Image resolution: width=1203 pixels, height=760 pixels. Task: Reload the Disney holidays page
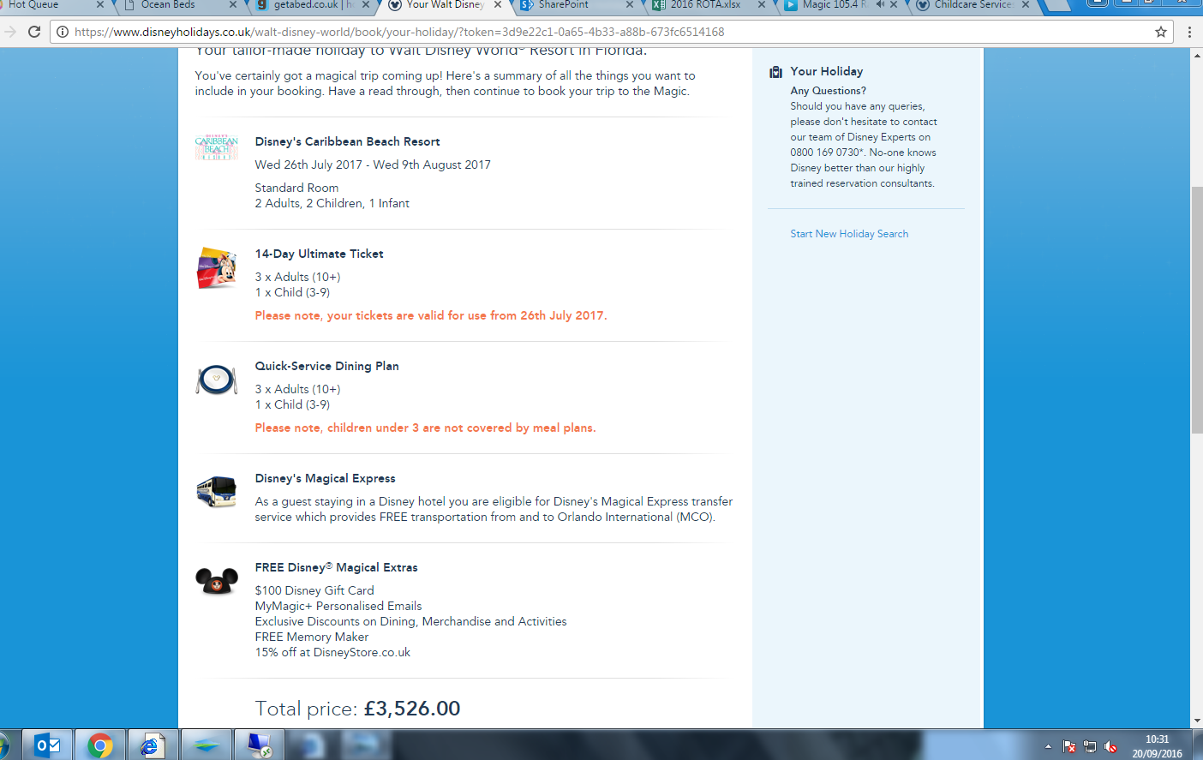coord(34,32)
